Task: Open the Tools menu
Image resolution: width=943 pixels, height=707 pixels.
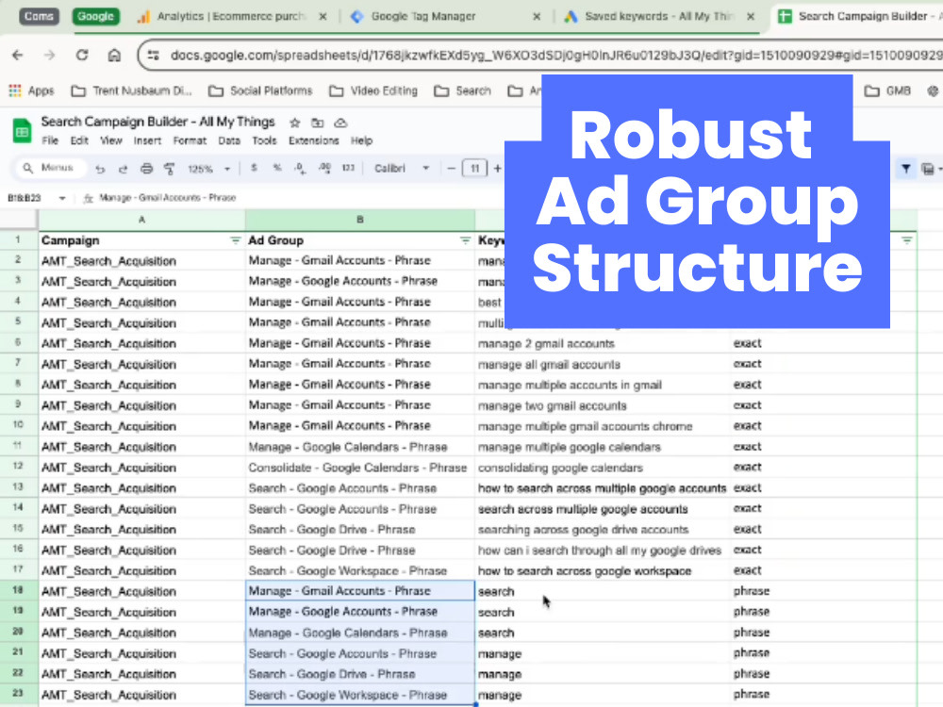Action: pos(264,140)
